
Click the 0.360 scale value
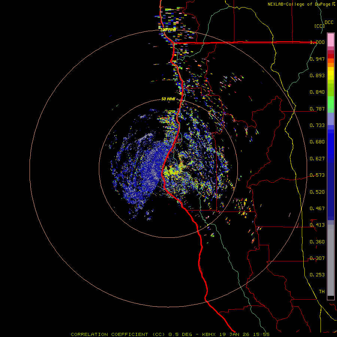point(317,242)
